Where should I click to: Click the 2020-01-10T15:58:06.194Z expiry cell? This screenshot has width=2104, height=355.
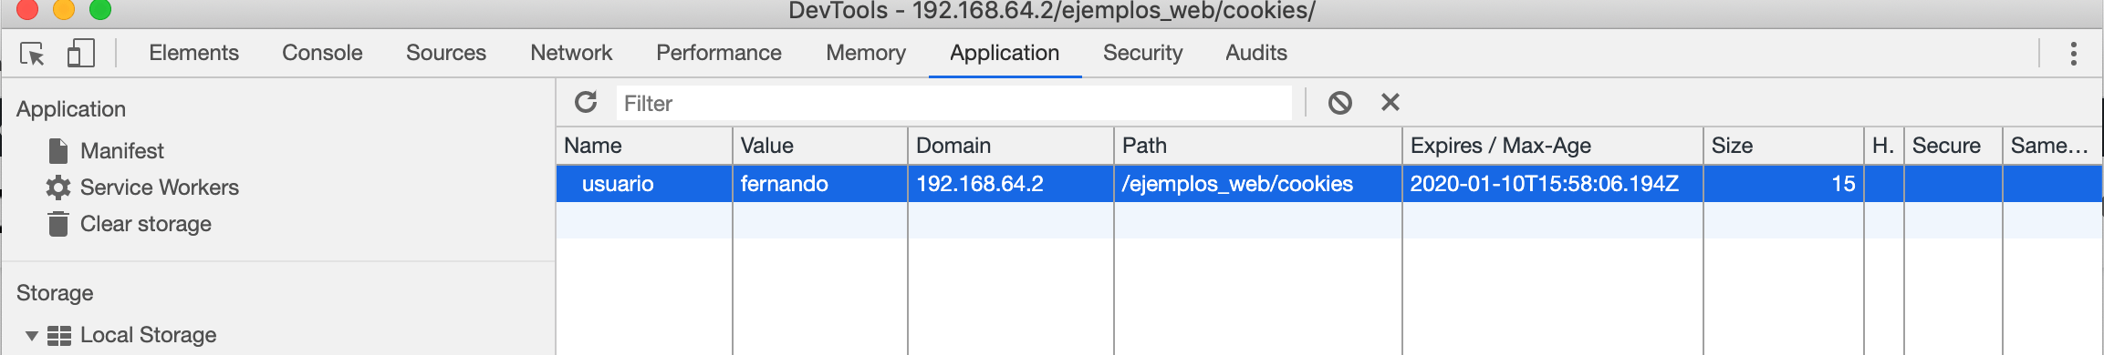[1553, 184]
